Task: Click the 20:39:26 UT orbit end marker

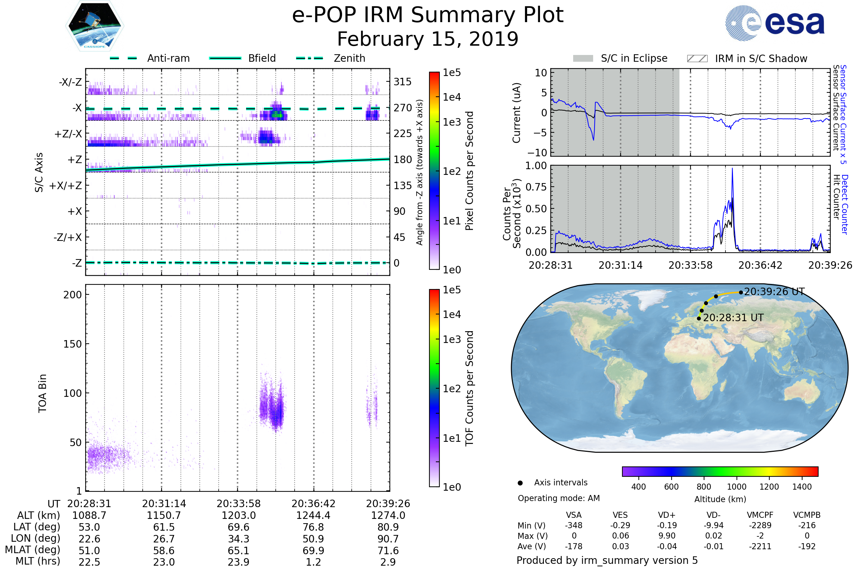Action: click(x=741, y=292)
